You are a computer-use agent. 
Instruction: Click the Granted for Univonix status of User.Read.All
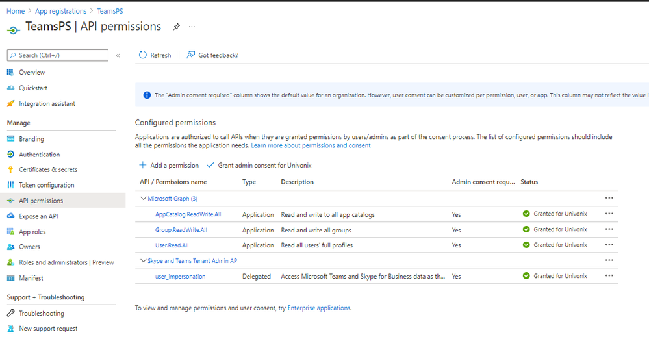point(555,245)
